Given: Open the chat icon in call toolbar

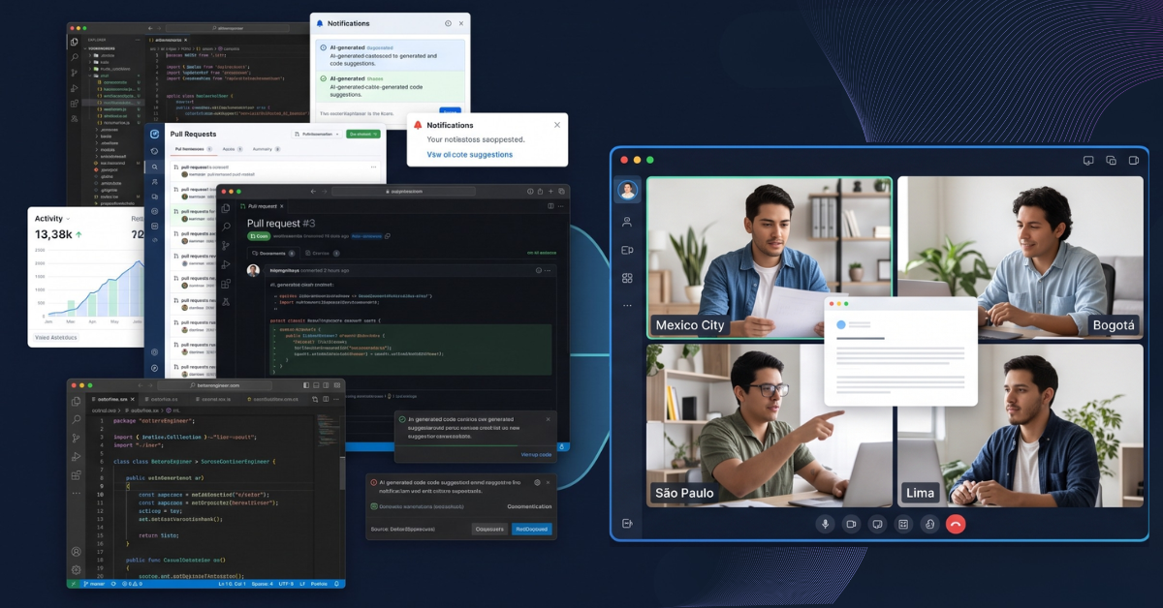Looking at the screenshot, I should click(x=877, y=524).
